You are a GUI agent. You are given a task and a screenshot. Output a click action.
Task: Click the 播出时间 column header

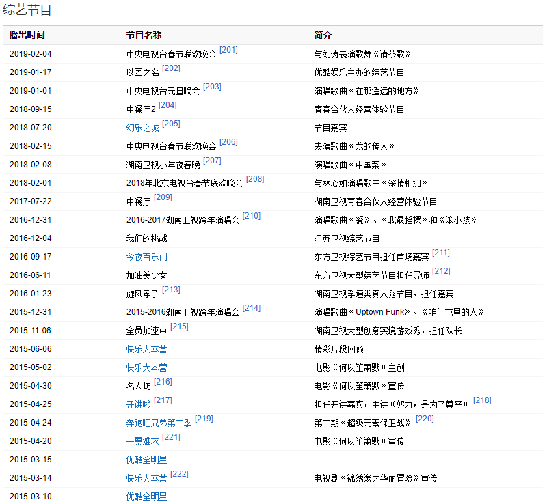tap(27, 35)
